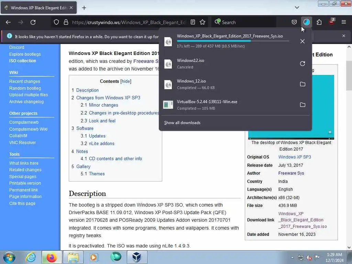The image size is (352, 264).
Task: Open Discord sidebar link
Action: click(16, 47)
